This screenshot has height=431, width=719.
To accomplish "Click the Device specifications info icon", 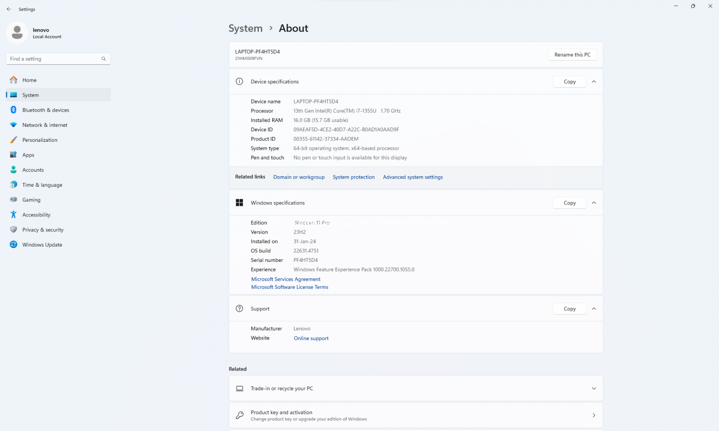I will 240,81.
